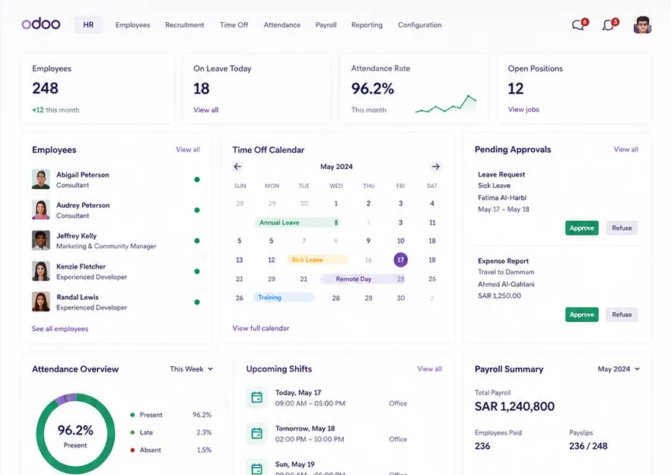Select the Late legend dot

(132, 432)
